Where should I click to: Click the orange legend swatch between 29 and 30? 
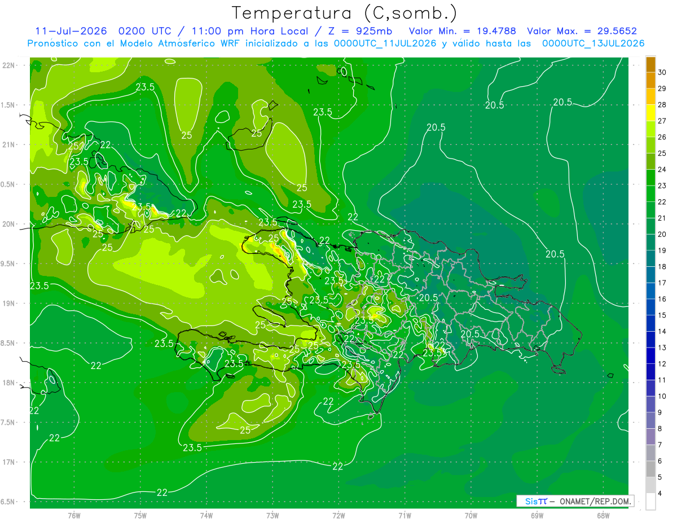coord(650,80)
